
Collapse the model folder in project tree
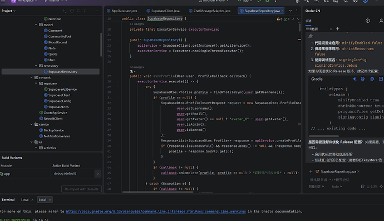[x=36, y=24]
